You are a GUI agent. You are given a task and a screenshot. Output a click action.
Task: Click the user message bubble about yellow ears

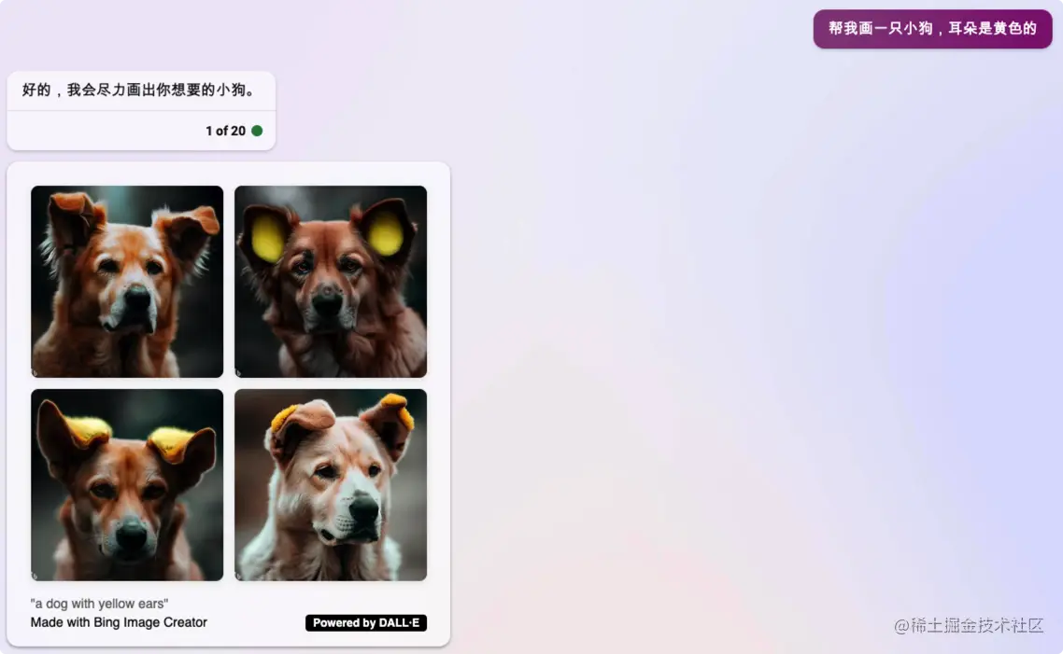pos(932,28)
